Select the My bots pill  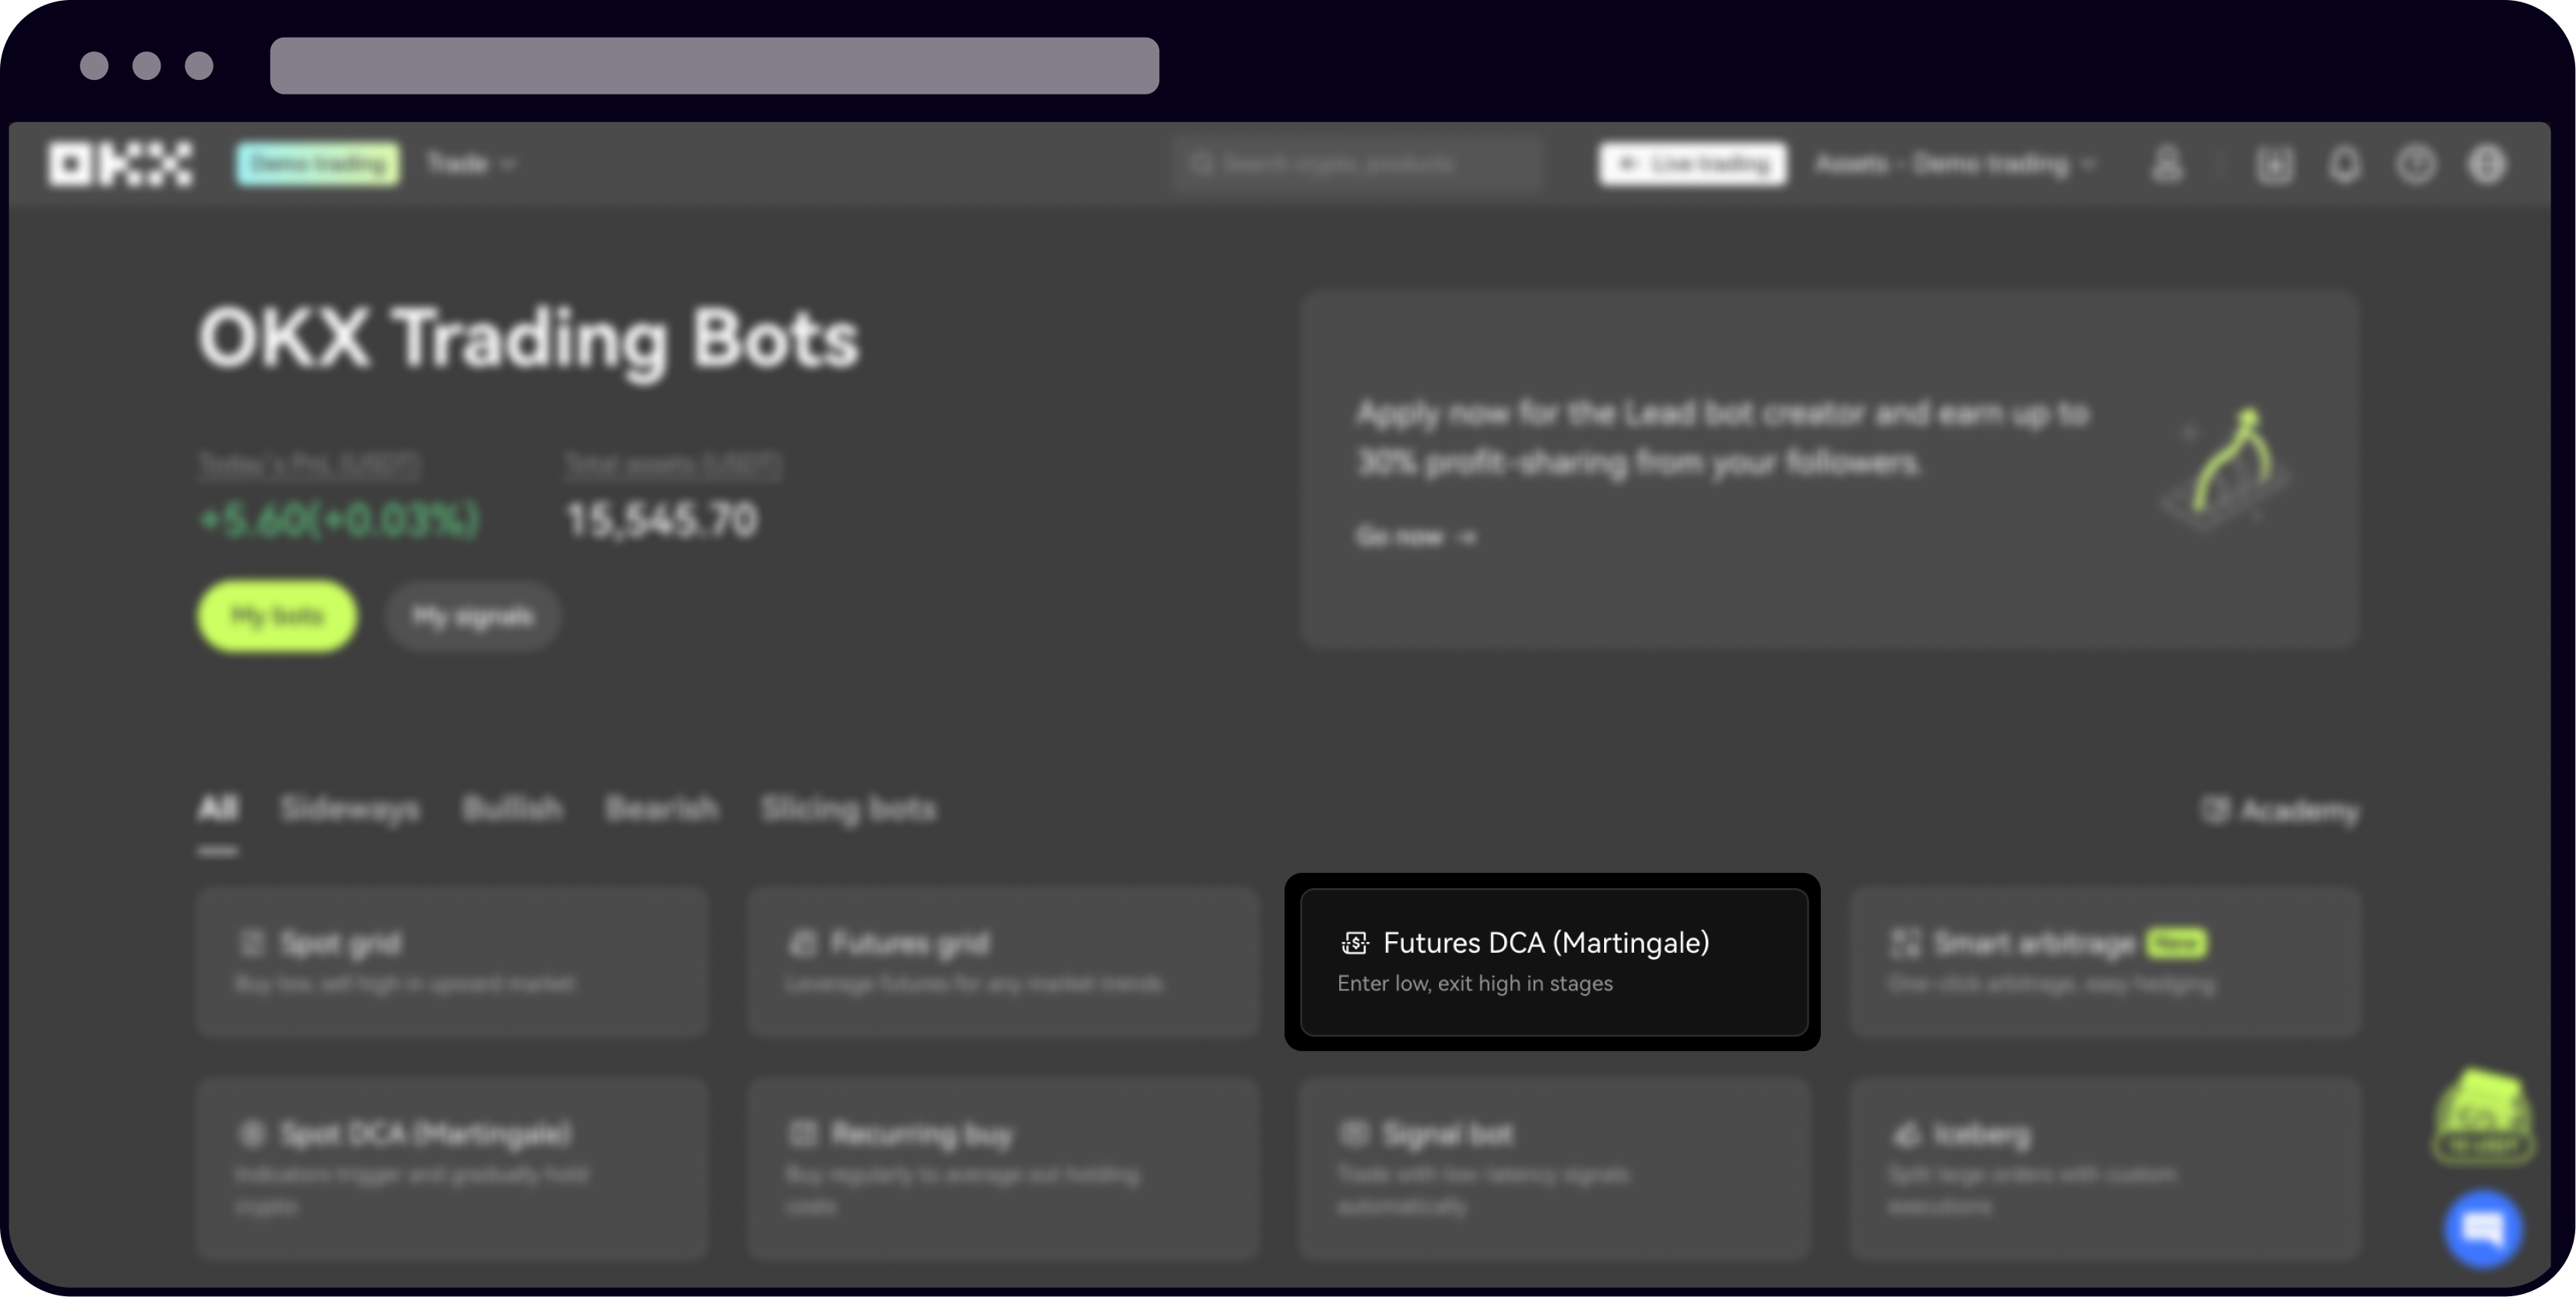point(277,616)
